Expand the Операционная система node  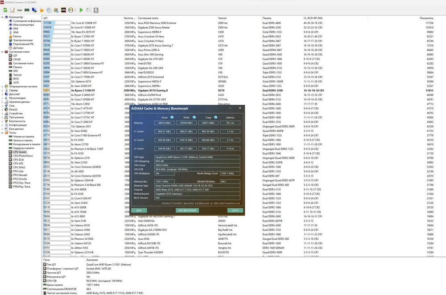click(2, 86)
